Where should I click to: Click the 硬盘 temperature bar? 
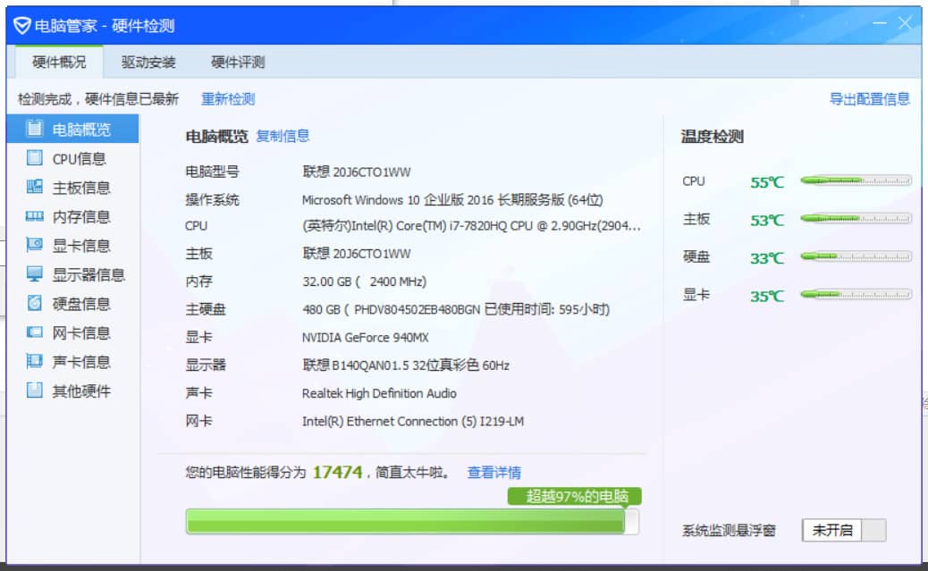856,256
